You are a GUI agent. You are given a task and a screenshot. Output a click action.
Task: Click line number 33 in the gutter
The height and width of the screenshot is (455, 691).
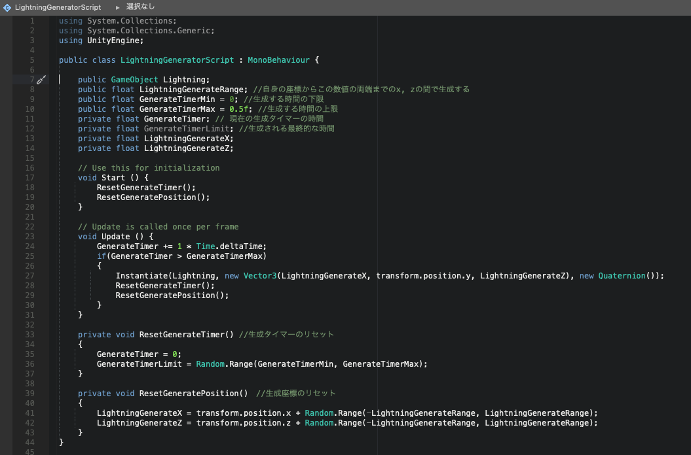(29, 335)
